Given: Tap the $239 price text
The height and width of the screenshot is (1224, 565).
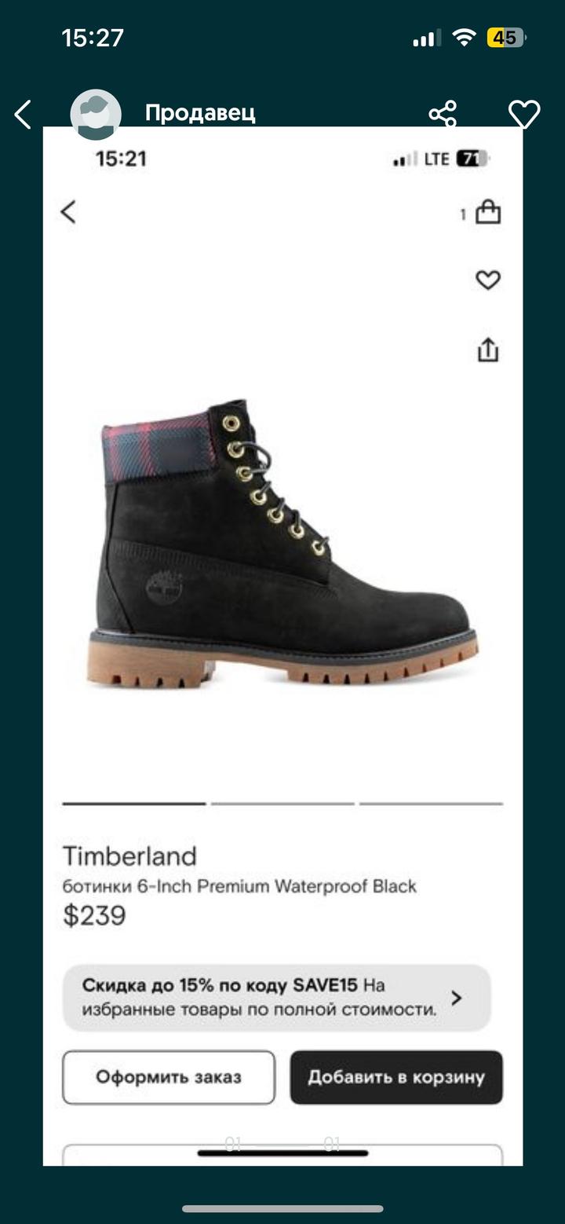Looking at the screenshot, I should point(94,915).
